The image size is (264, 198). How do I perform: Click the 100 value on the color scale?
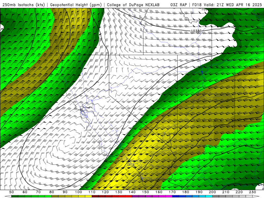[x=79, y=192]
